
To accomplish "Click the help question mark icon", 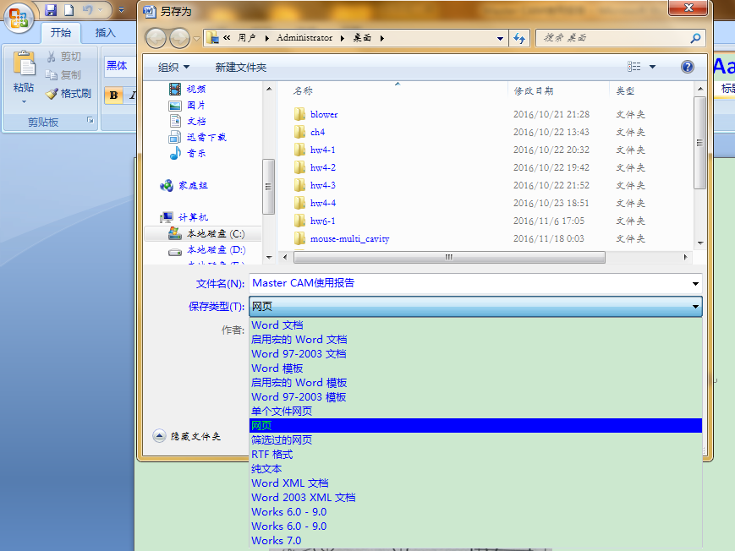I will 687,67.
